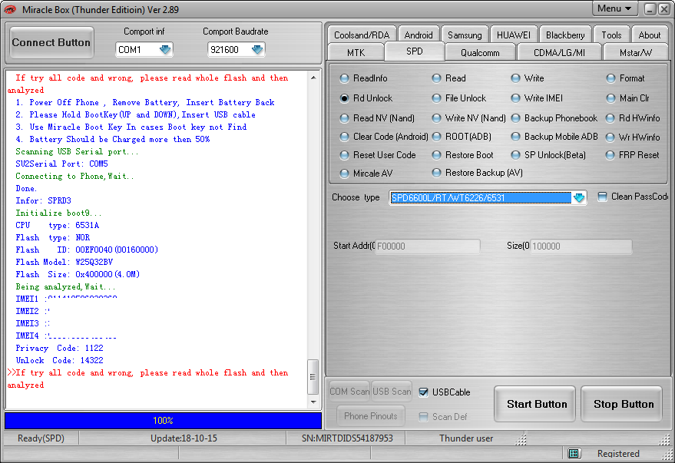675x463 pixels.
Task: Click the SN:MIRTDIDS54187953 status entry
Action: [346, 438]
